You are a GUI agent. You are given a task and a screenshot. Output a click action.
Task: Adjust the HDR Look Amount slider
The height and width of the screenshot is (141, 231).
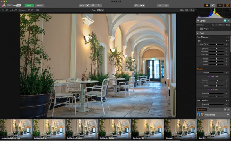click(216, 80)
